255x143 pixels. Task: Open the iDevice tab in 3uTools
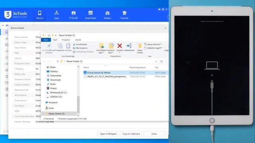[x=40, y=15]
